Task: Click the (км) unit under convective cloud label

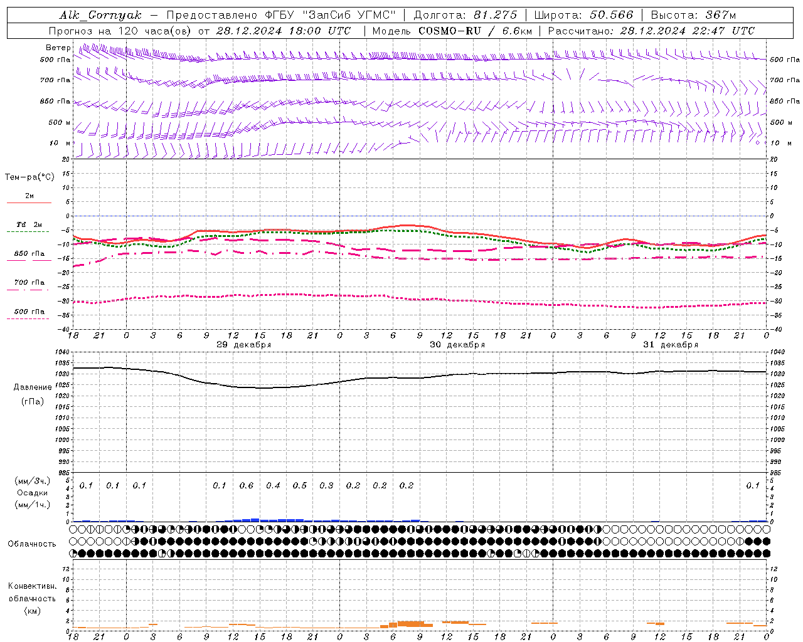Action: (33, 611)
